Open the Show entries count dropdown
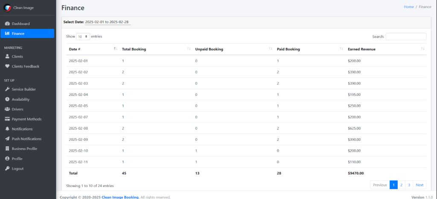The image size is (437, 199). [x=83, y=37]
